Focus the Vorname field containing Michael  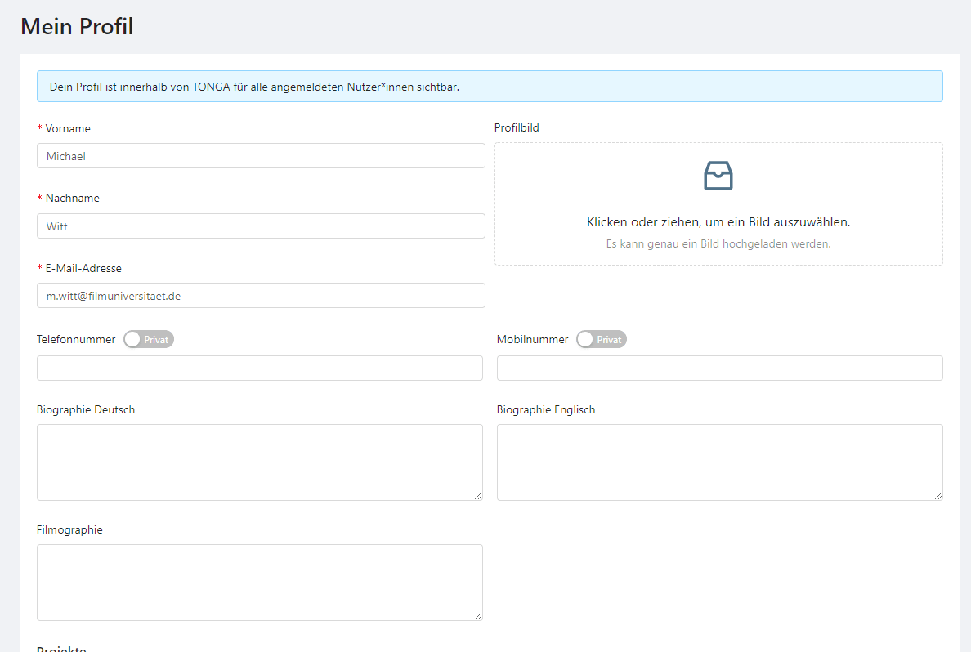tap(261, 156)
